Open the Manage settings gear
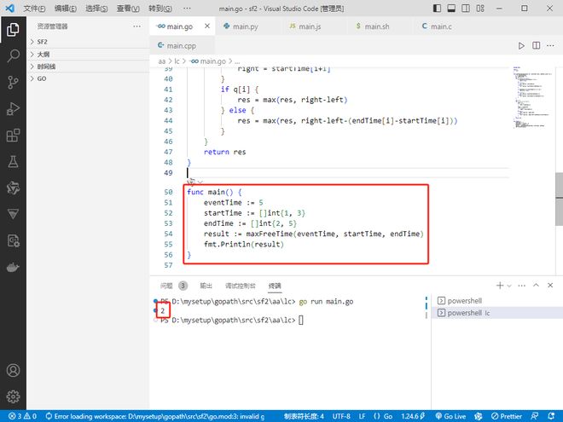 (x=13, y=396)
